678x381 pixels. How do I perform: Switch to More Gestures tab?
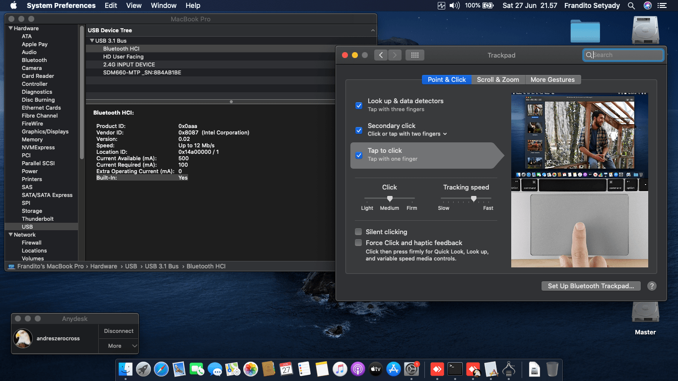[552, 79]
